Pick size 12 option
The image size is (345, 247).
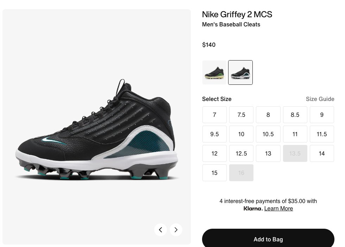tap(214, 153)
